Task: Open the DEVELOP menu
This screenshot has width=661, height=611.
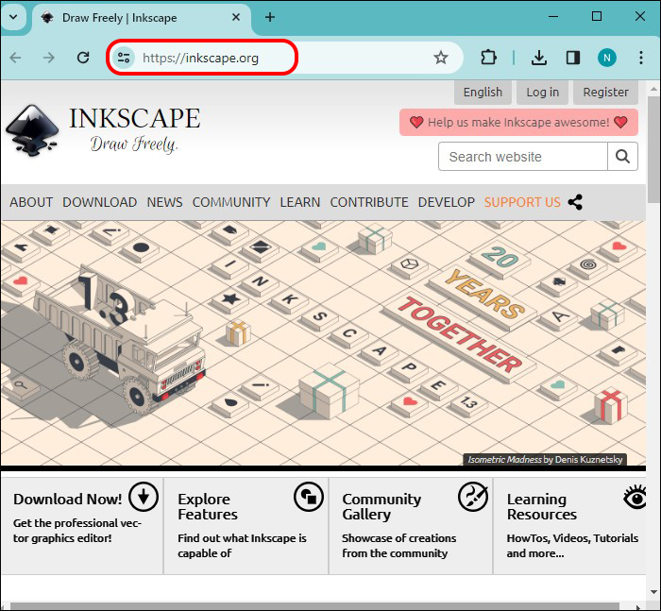Action: [446, 202]
